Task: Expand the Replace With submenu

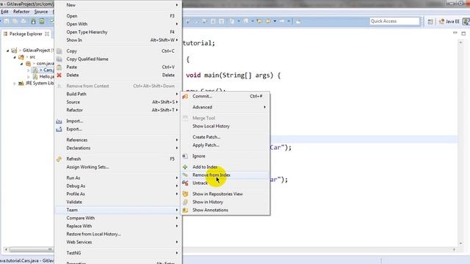Action: (118, 227)
